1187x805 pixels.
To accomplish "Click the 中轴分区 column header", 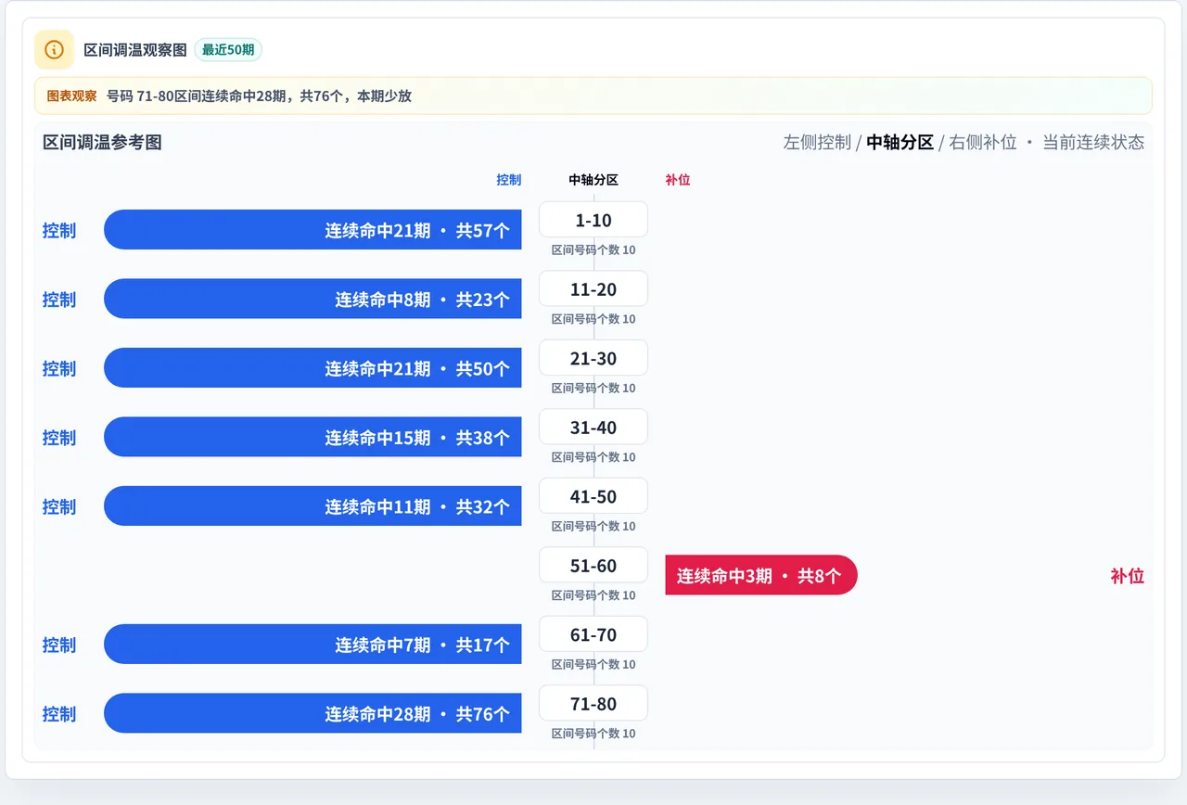I will click(593, 180).
